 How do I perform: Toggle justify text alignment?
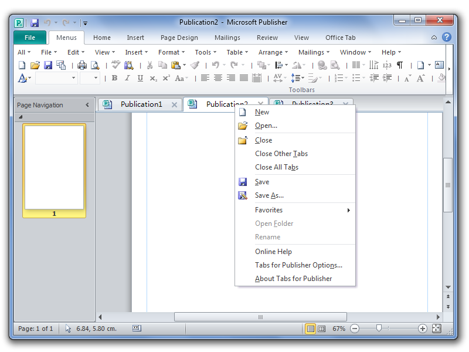(244, 78)
